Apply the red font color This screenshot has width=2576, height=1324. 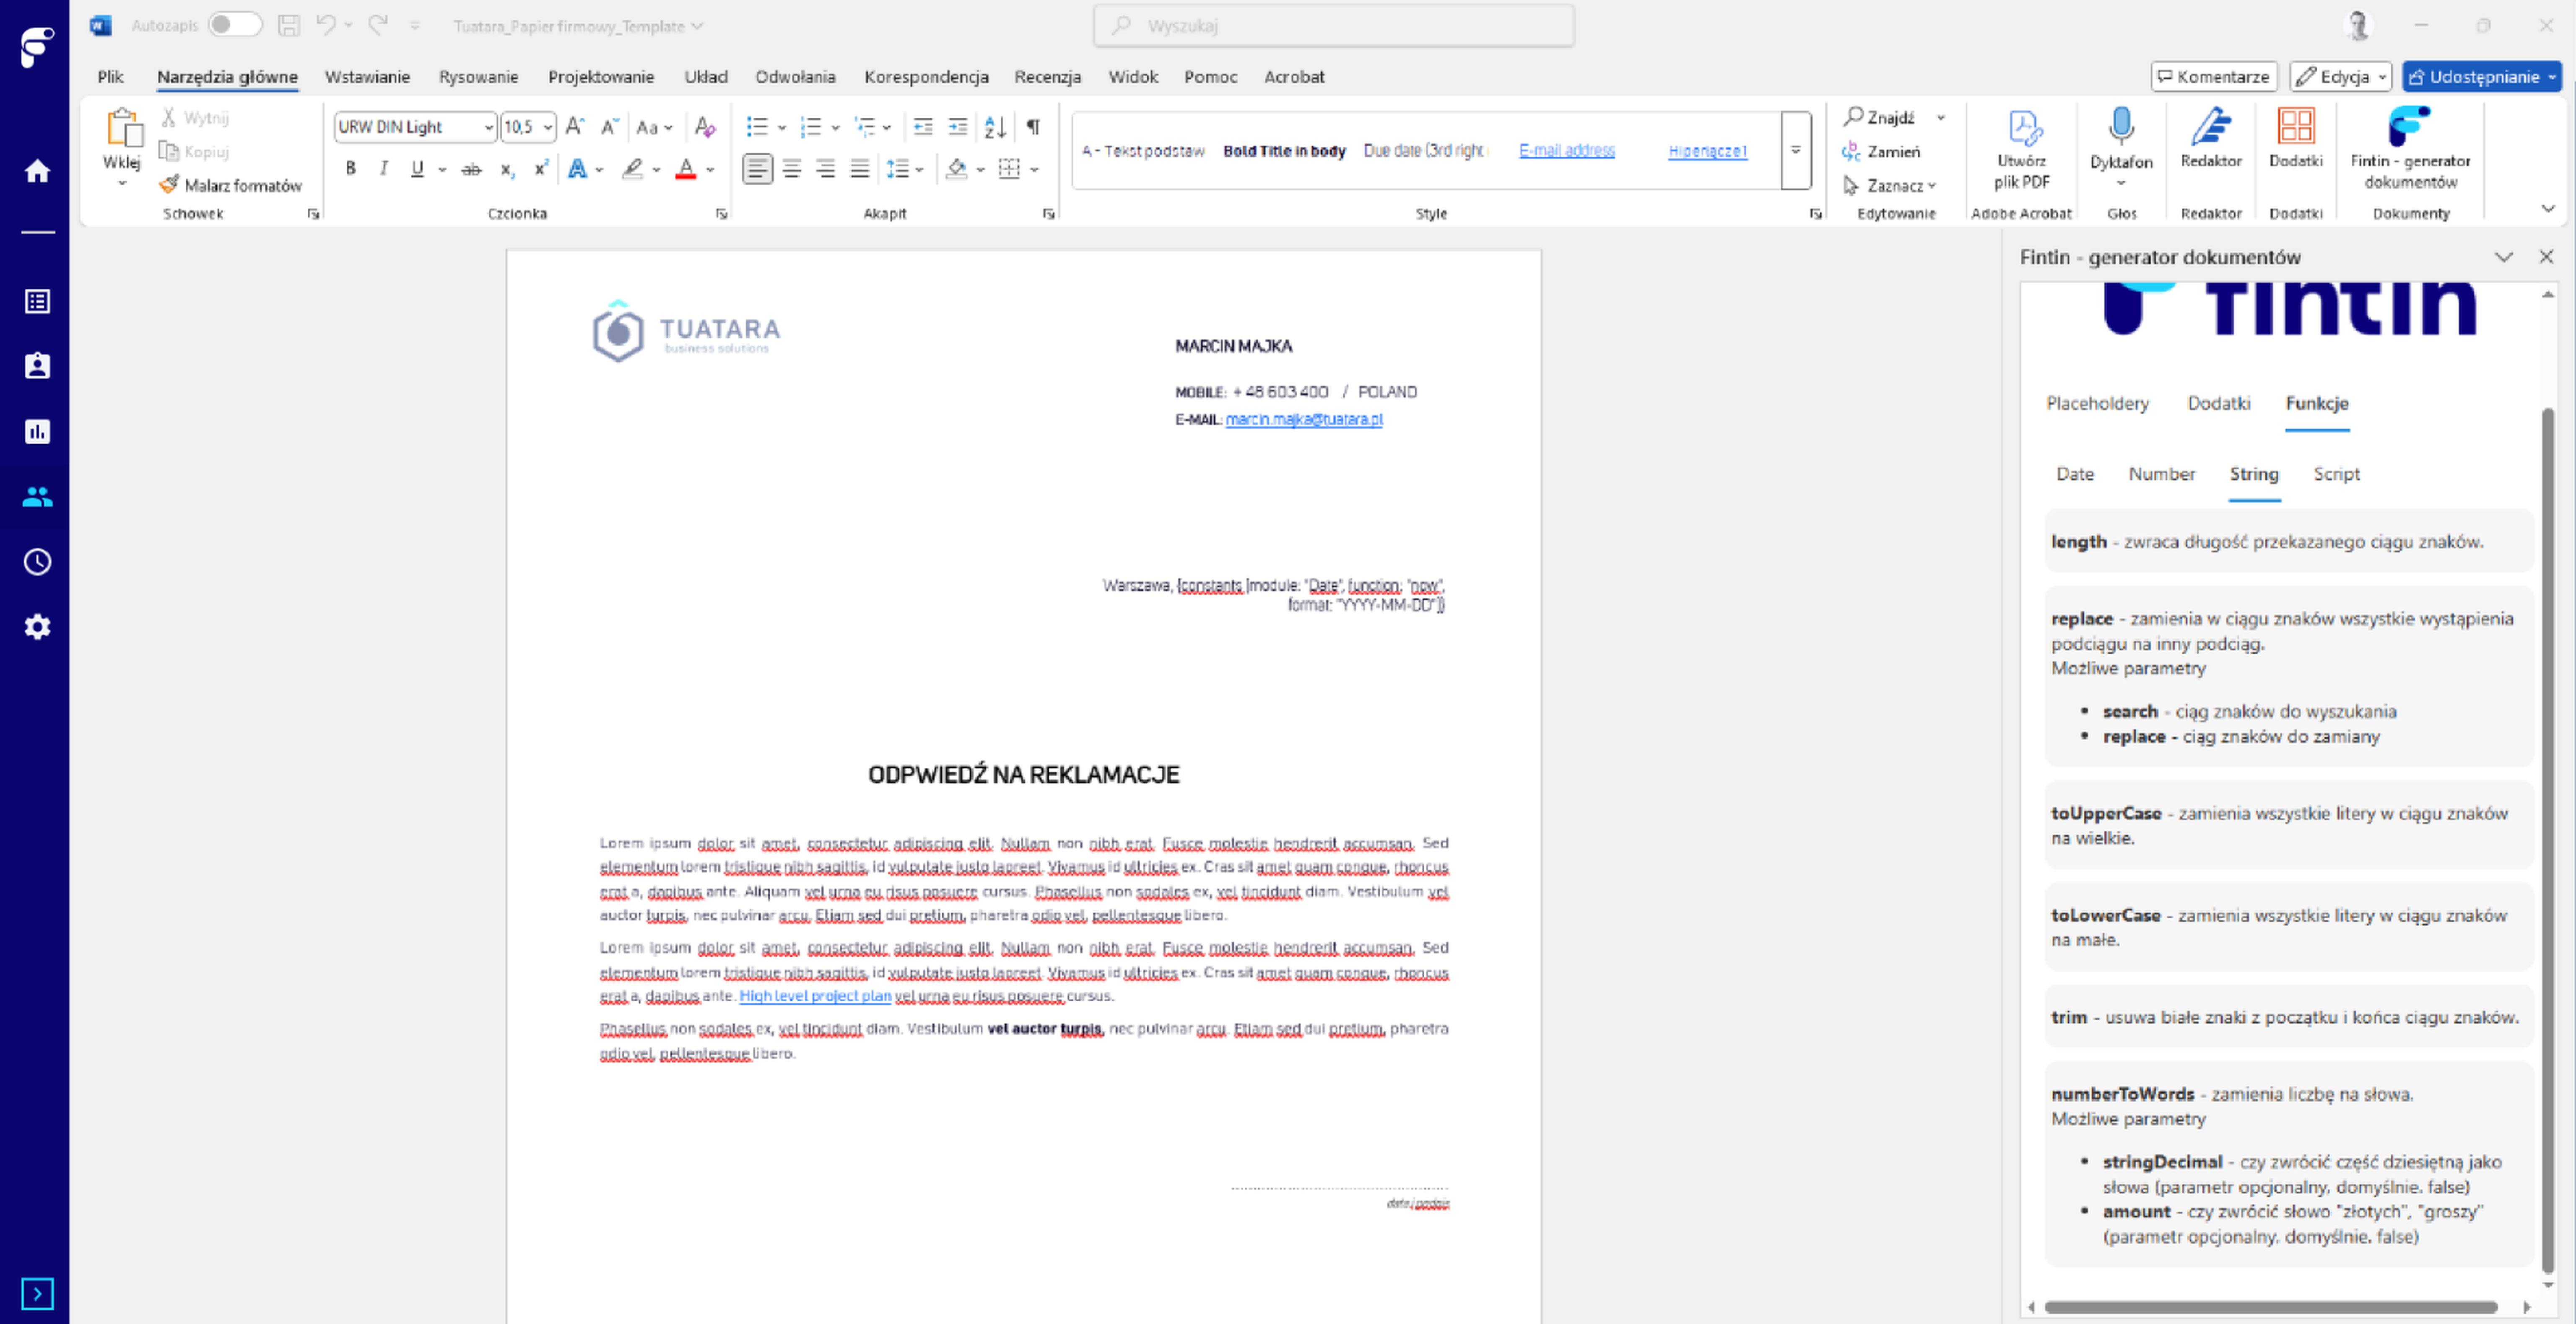pyautogui.click(x=686, y=169)
